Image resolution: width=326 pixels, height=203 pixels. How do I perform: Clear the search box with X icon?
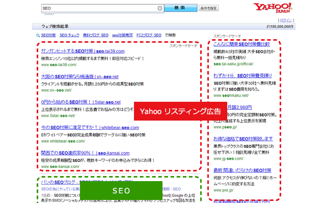(x=159, y=8)
